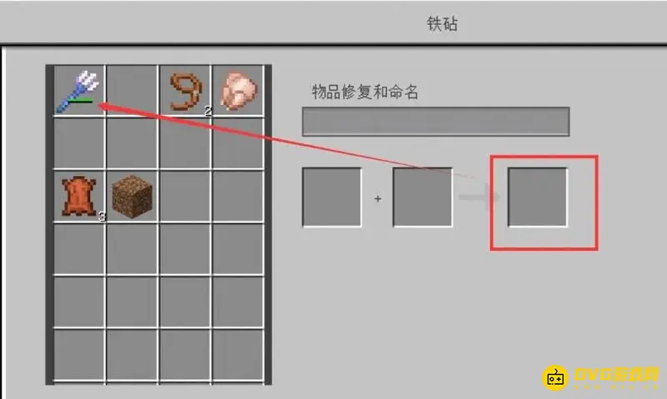Click the 铁砧 title text
This screenshot has width=667, height=399.
pos(443,24)
